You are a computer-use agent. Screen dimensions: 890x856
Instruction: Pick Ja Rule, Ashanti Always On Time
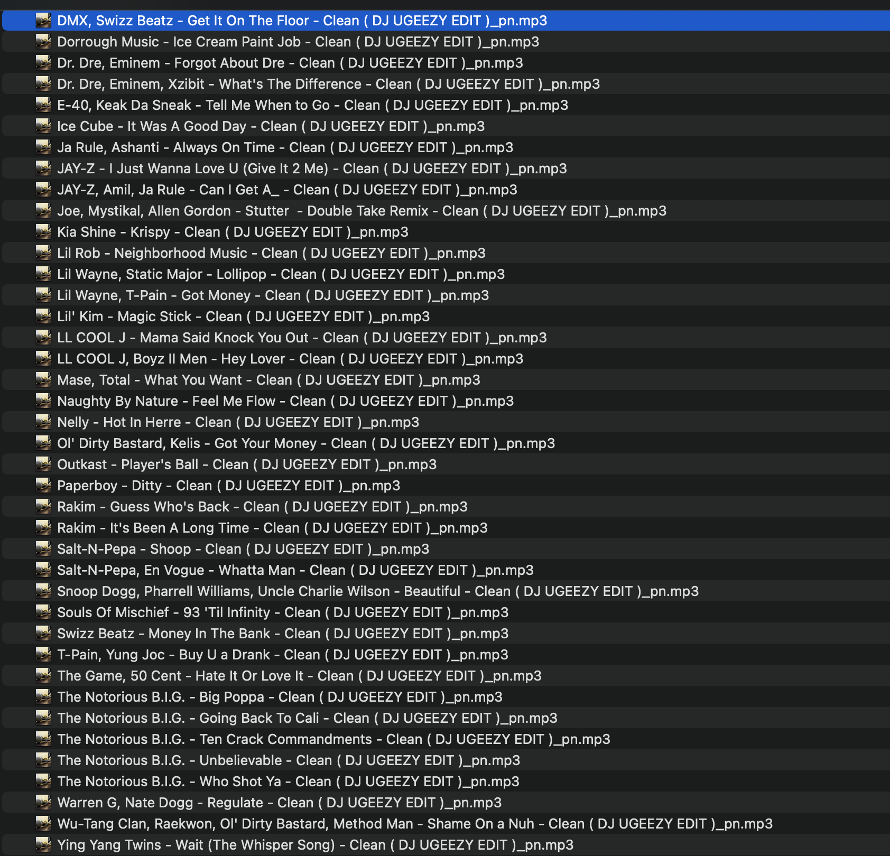[285, 147]
